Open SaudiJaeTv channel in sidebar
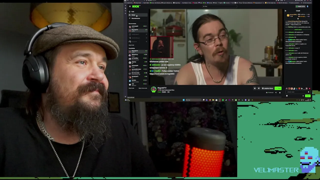 (138, 77)
